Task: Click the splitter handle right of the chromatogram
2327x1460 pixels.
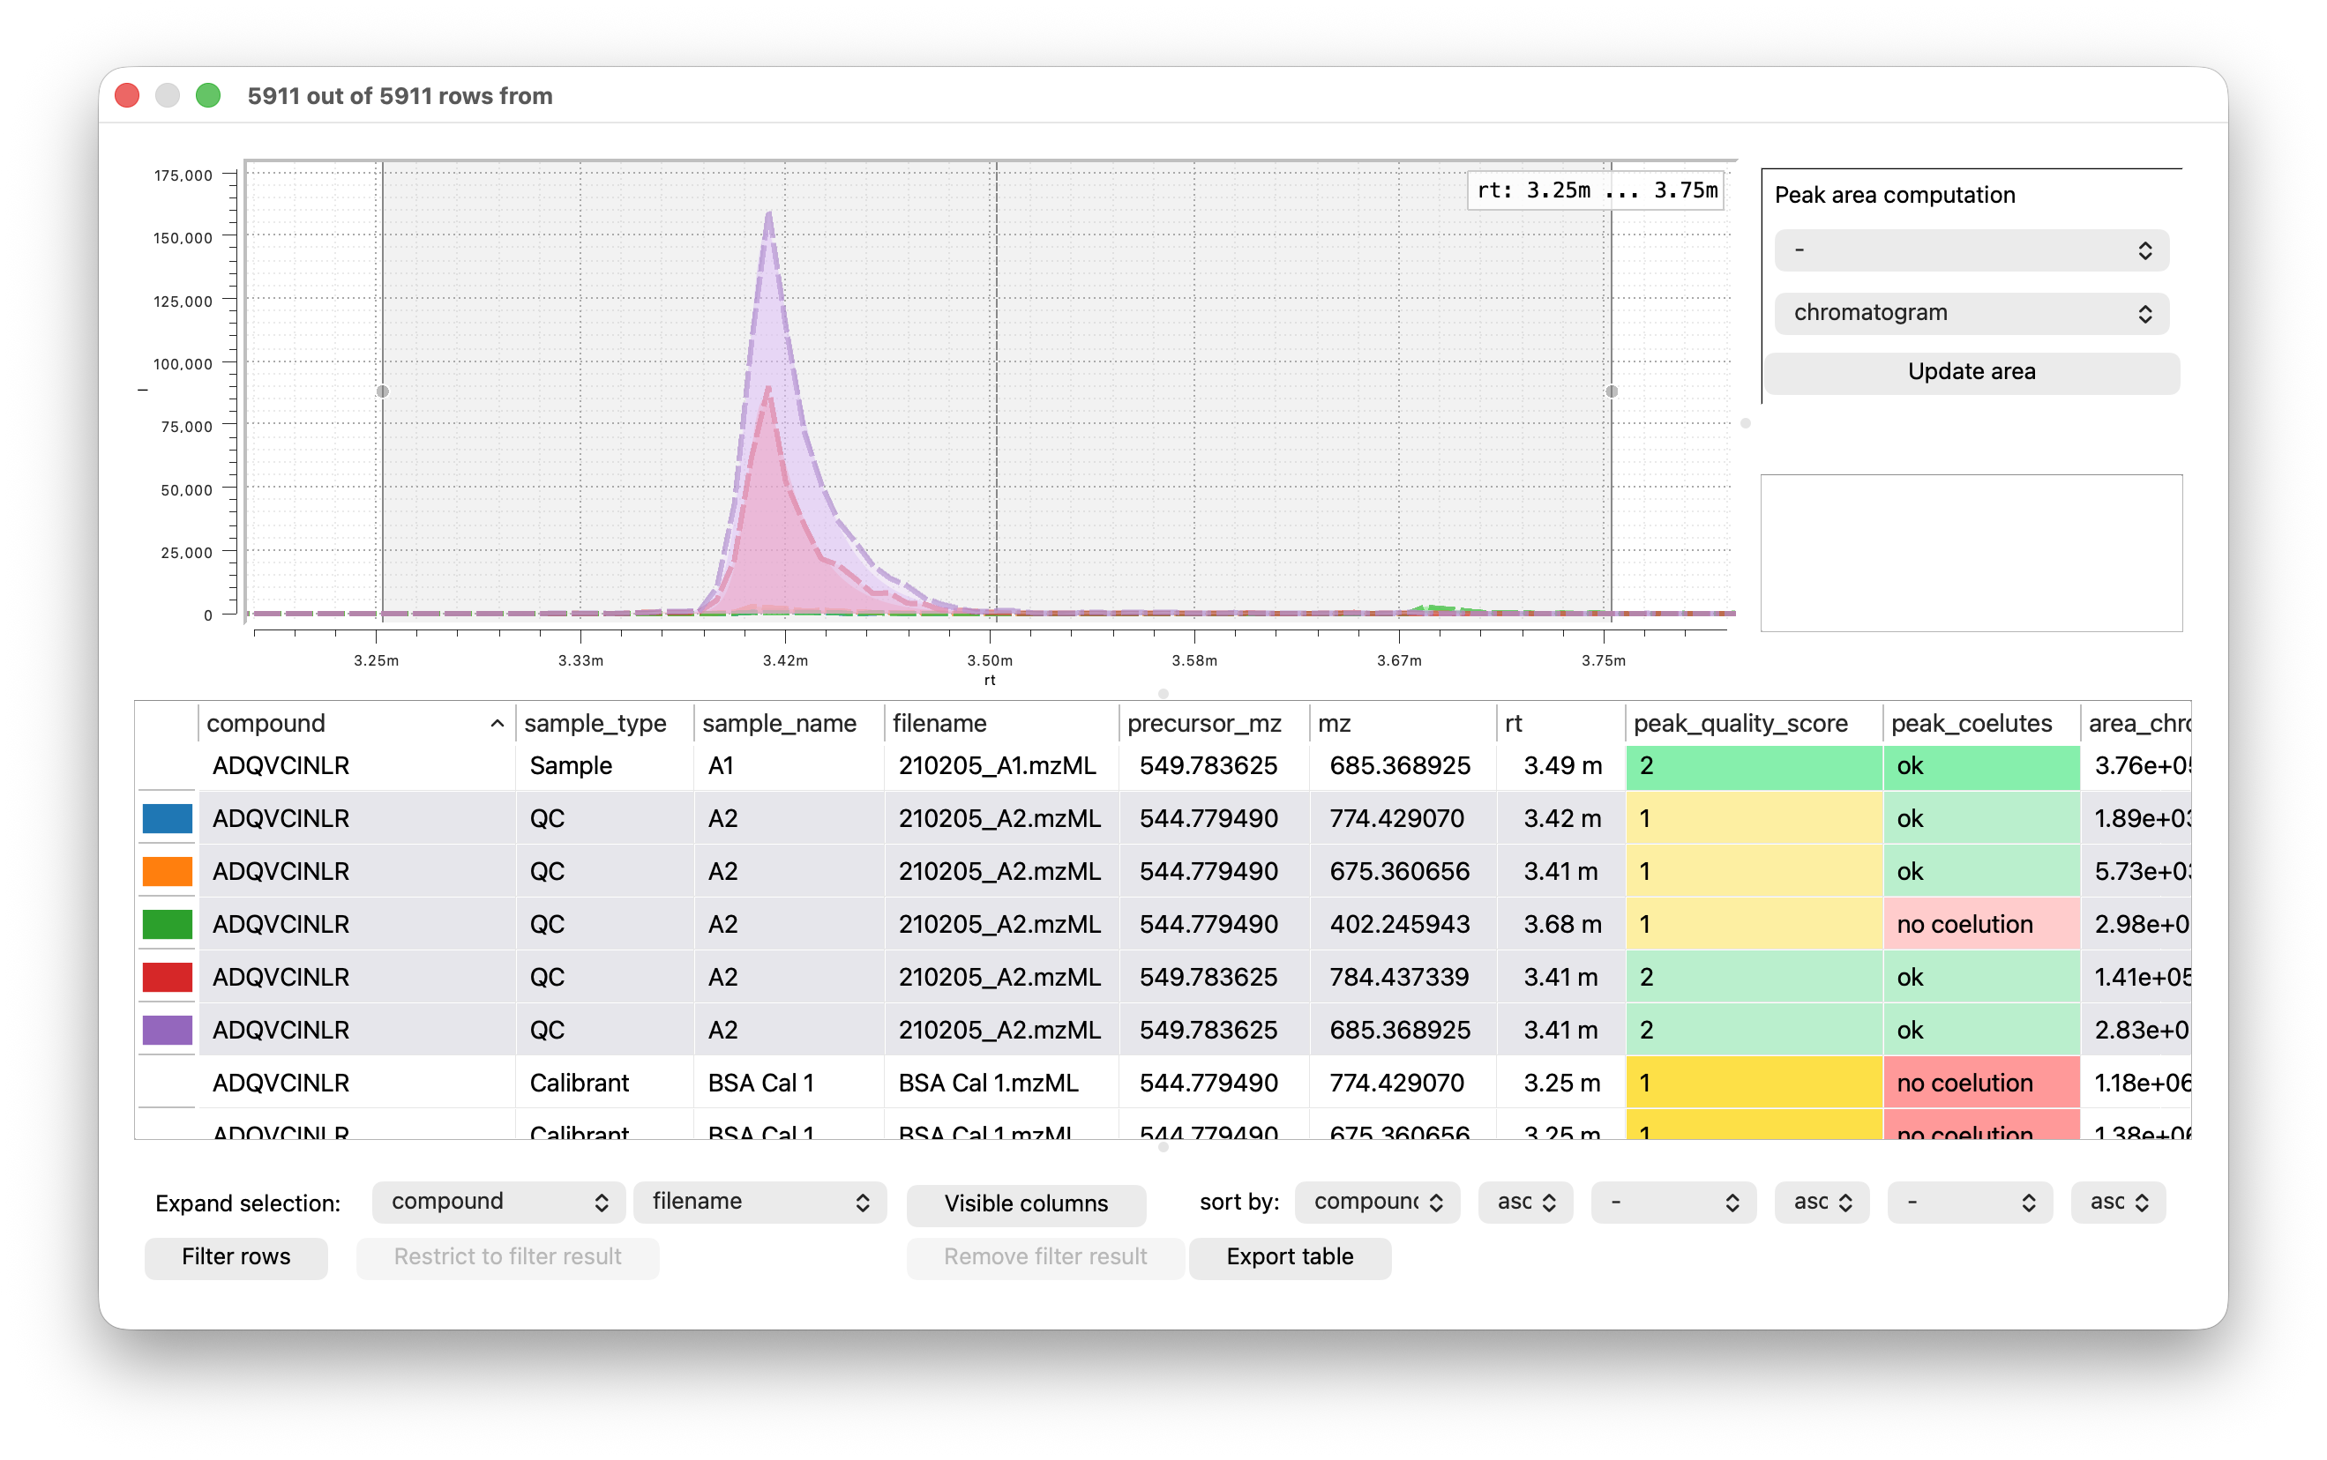Action: click(1746, 423)
